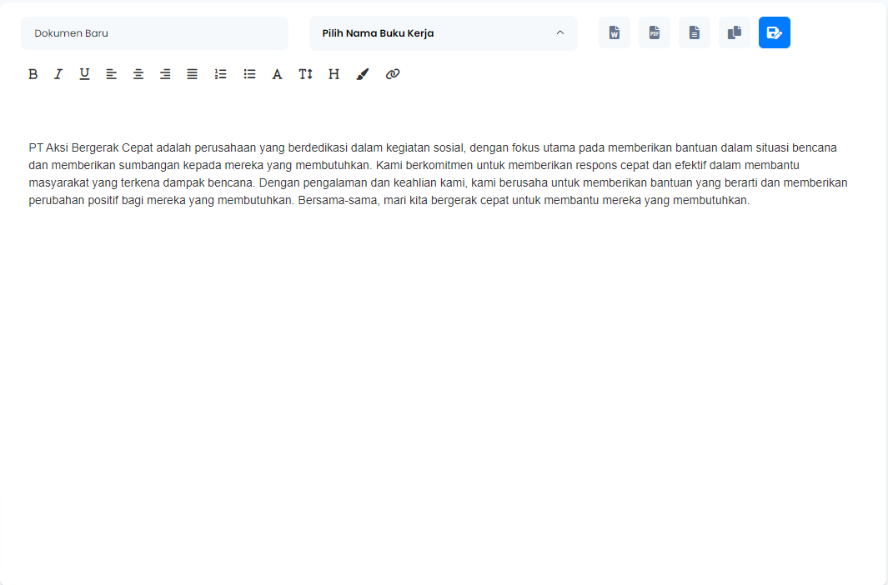888x585 pixels.
Task: Open the font family option
Action: [x=278, y=74]
